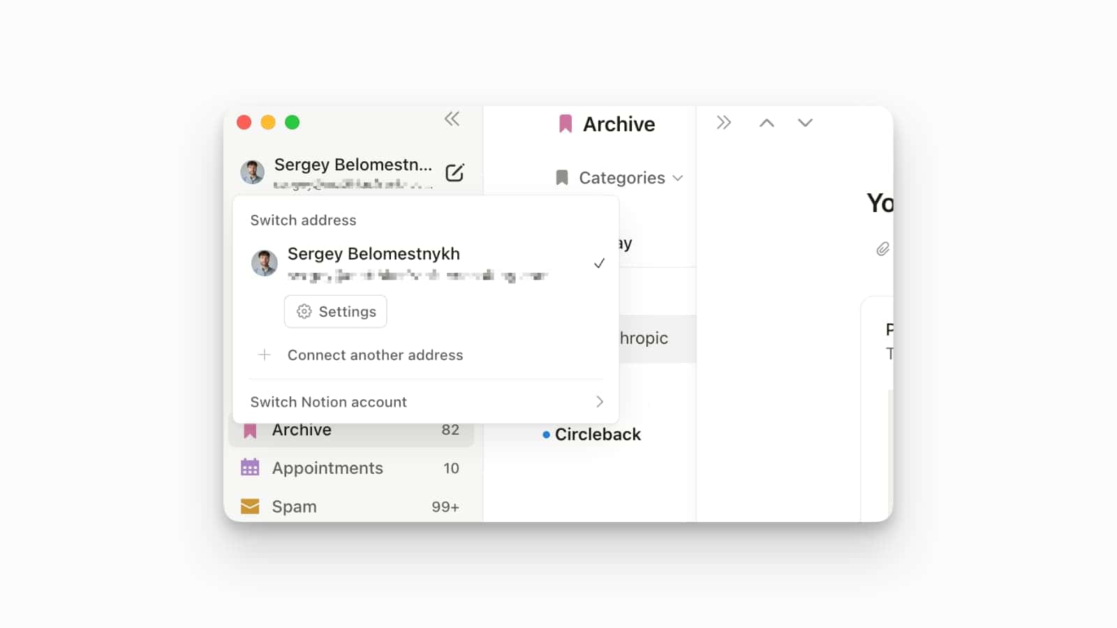Go to the previous email using up arrow
The image size is (1117, 628).
pos(766,122)
